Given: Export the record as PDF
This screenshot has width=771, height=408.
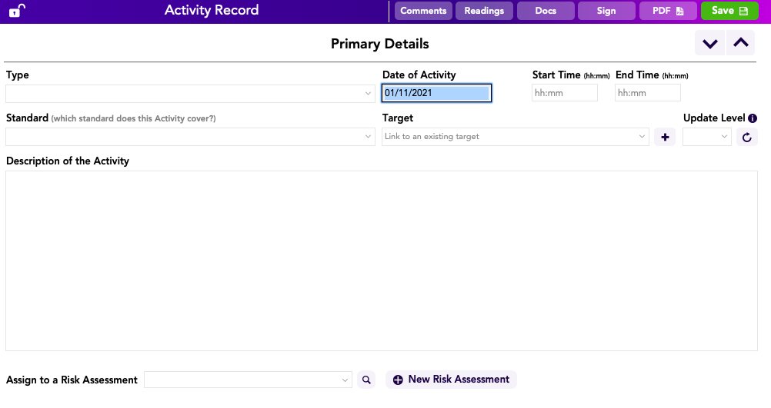Looking at the screenshot, I should [x=668, y=11].
